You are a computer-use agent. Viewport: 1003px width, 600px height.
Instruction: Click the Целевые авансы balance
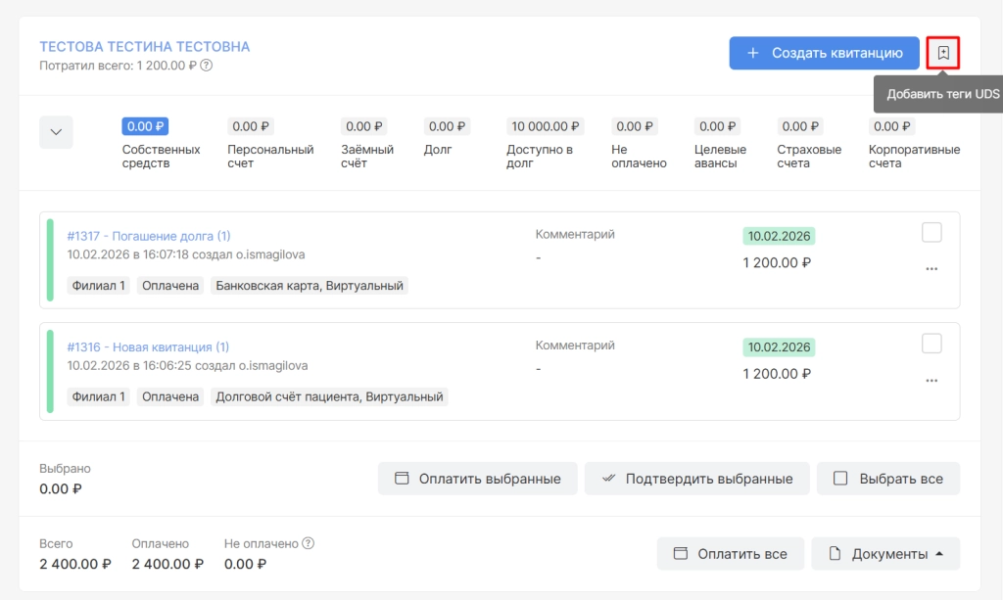pyautogui.click(x=718, y=126)
